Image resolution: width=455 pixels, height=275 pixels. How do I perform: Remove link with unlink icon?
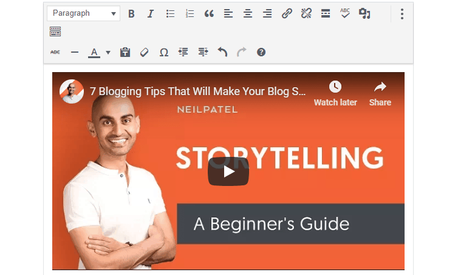[x=306, y=13]
